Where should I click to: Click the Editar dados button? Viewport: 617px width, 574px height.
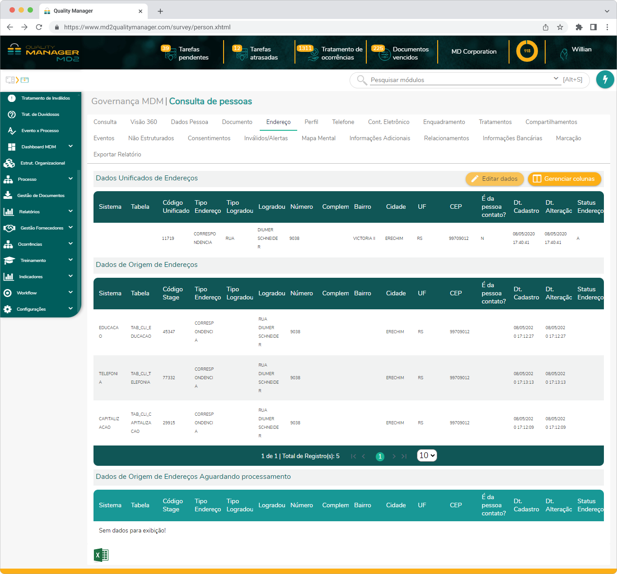[x=495, y=179]
